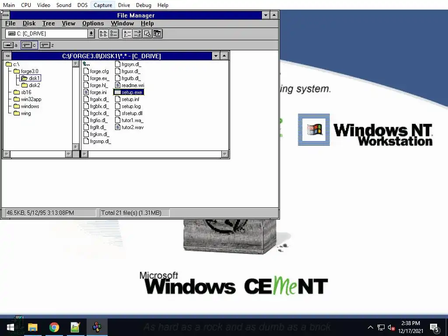Click the sort by date toolbar button
Viewport: 448px width, 336px height.
click(157, 34)
